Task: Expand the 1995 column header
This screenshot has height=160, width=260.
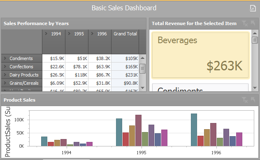Action: (x=69, y=34)
